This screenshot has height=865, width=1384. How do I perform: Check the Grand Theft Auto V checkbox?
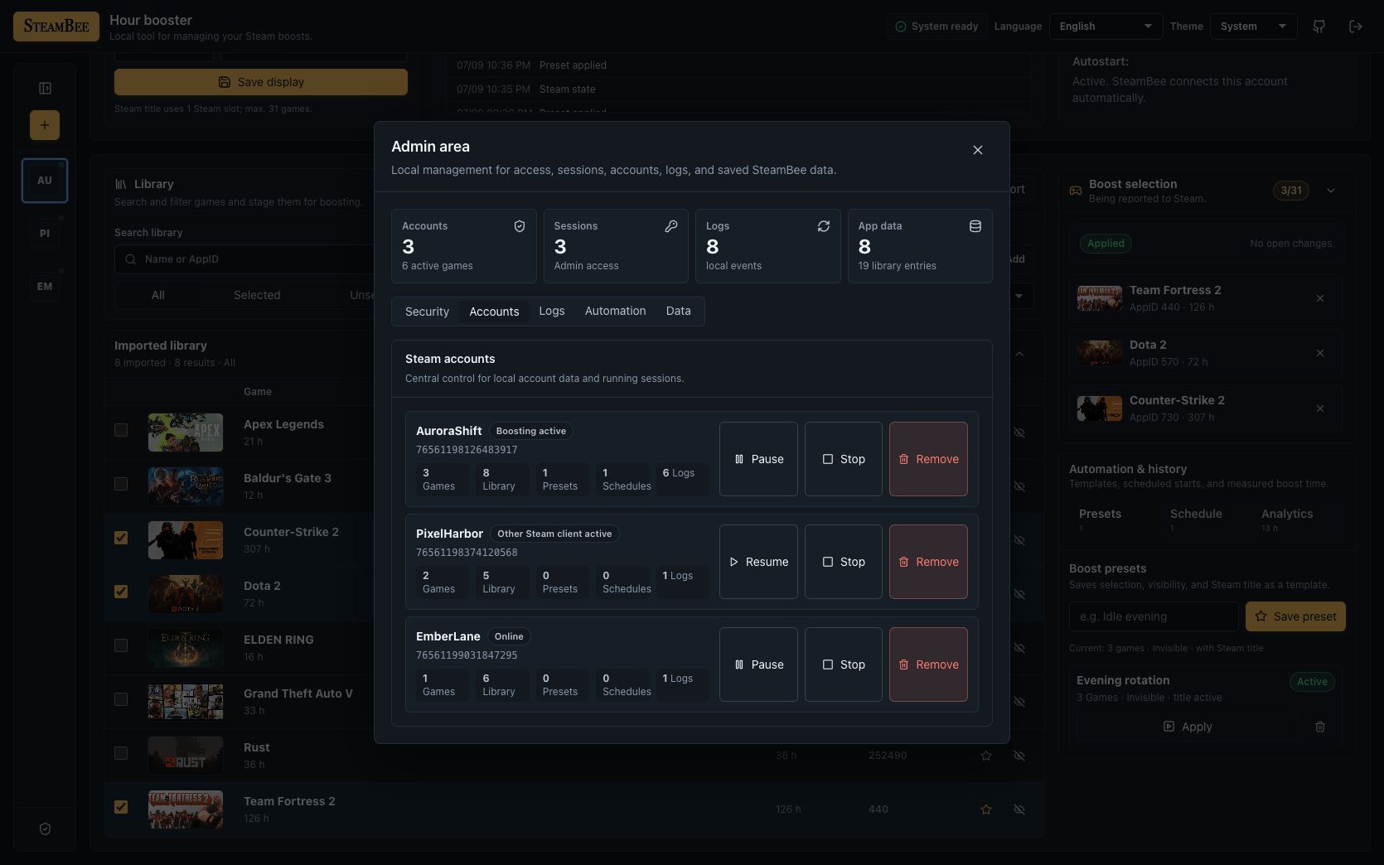click(121, 699)
